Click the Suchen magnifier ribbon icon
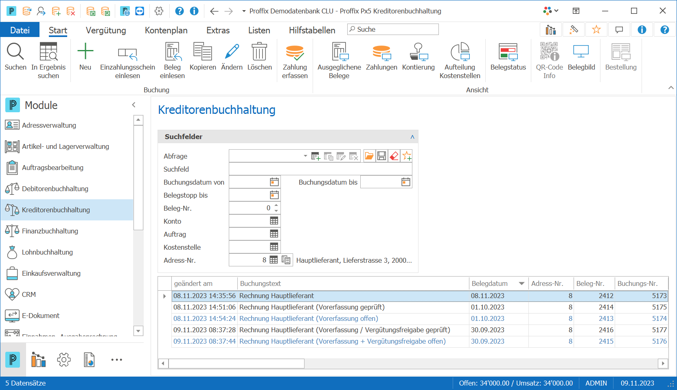This screenshot has width=677, height=390. click(x=15, y=52)
